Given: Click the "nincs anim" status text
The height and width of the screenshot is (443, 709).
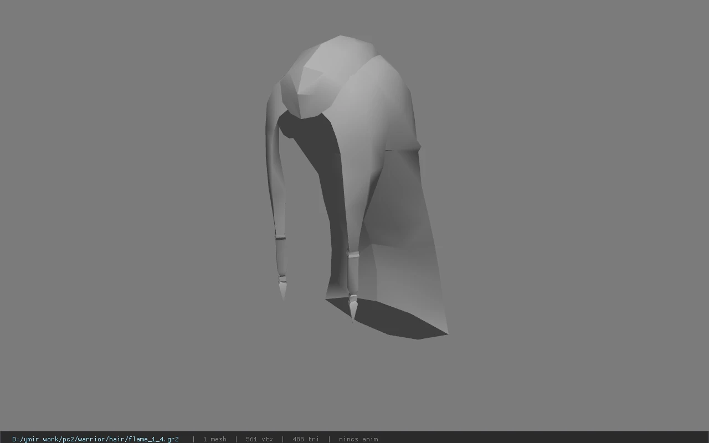Looking at the screenshot, I should (358, 439).
